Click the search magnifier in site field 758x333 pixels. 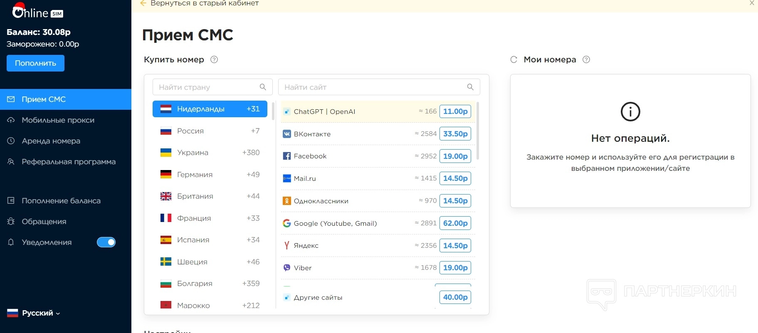point(470,87)
